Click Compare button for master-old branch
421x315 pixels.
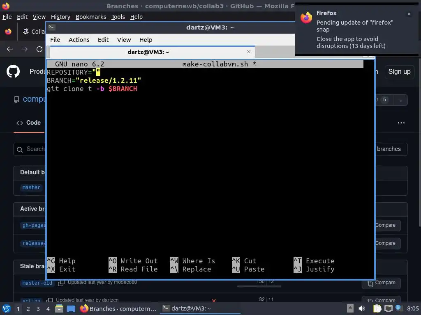pos(381,283)
